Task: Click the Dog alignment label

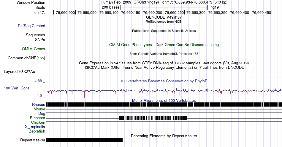Action: pos(42,114)
